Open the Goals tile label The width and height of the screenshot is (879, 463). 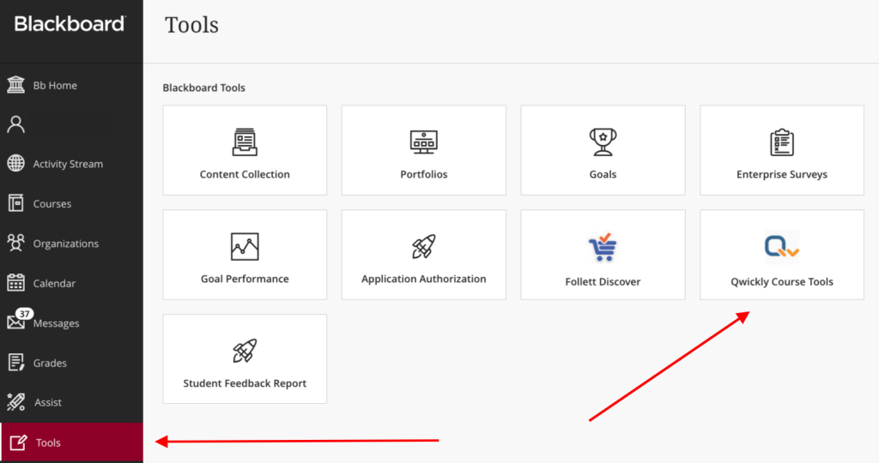point(603,174)
